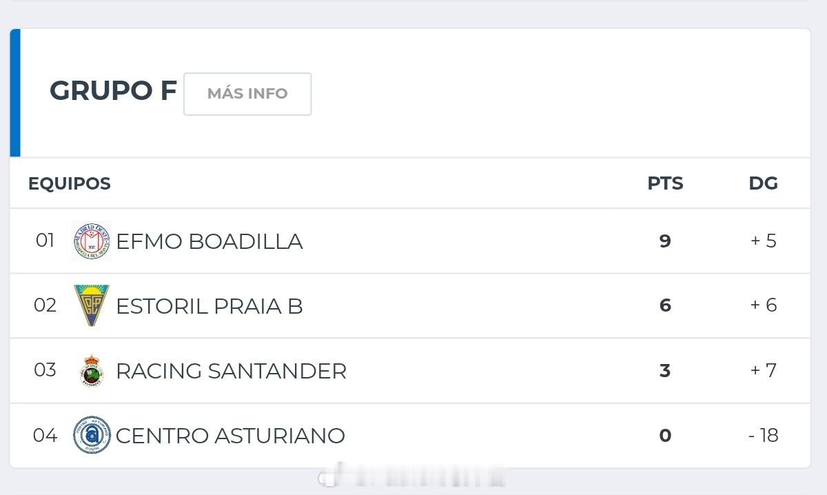Open the ESTORIL PRAIA B team name

(209, 306)
